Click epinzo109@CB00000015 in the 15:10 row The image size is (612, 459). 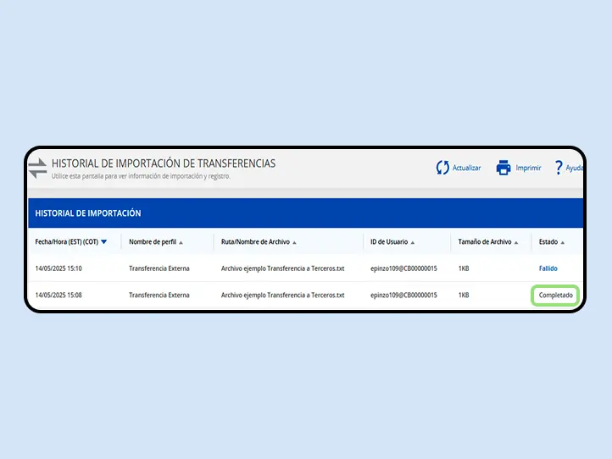click(x=403, y=268)
